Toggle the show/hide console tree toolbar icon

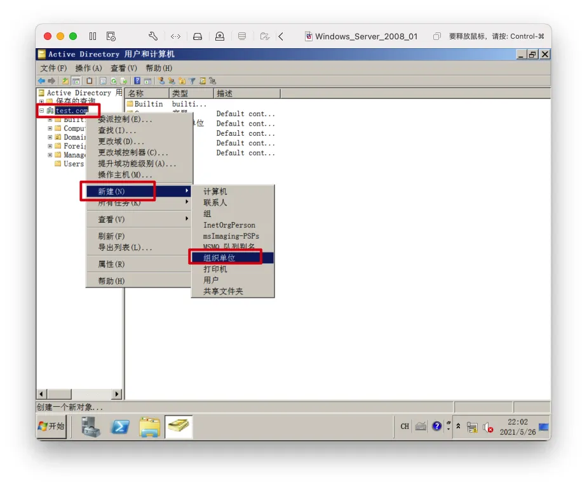76,81
